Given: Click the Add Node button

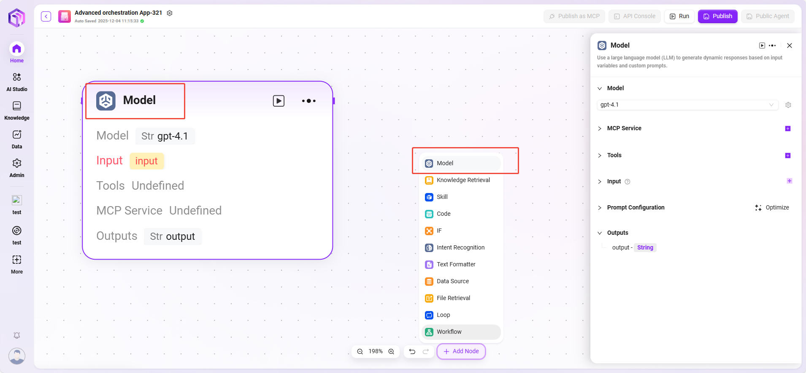Looking at the screenshot, I should pyautogui.click(x=461, y=352).
